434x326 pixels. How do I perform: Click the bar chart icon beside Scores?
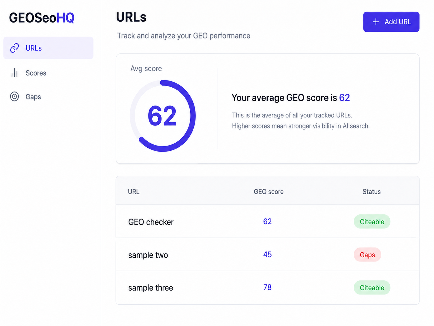coord(14,73)
